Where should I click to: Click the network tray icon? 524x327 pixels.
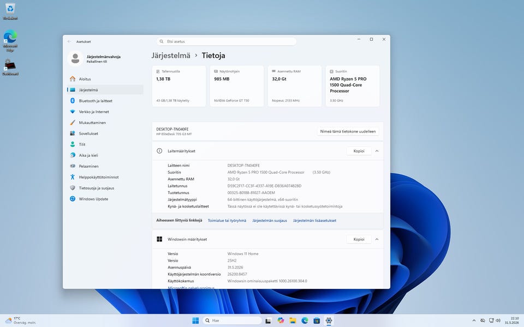click(x=491, y=320)
